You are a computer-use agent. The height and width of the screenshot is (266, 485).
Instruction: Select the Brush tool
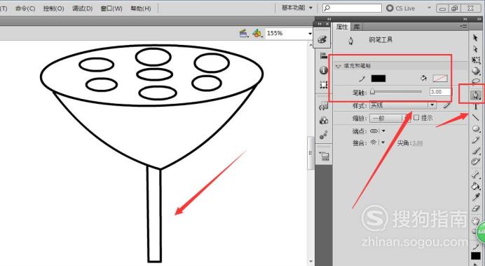coord(476,151)
